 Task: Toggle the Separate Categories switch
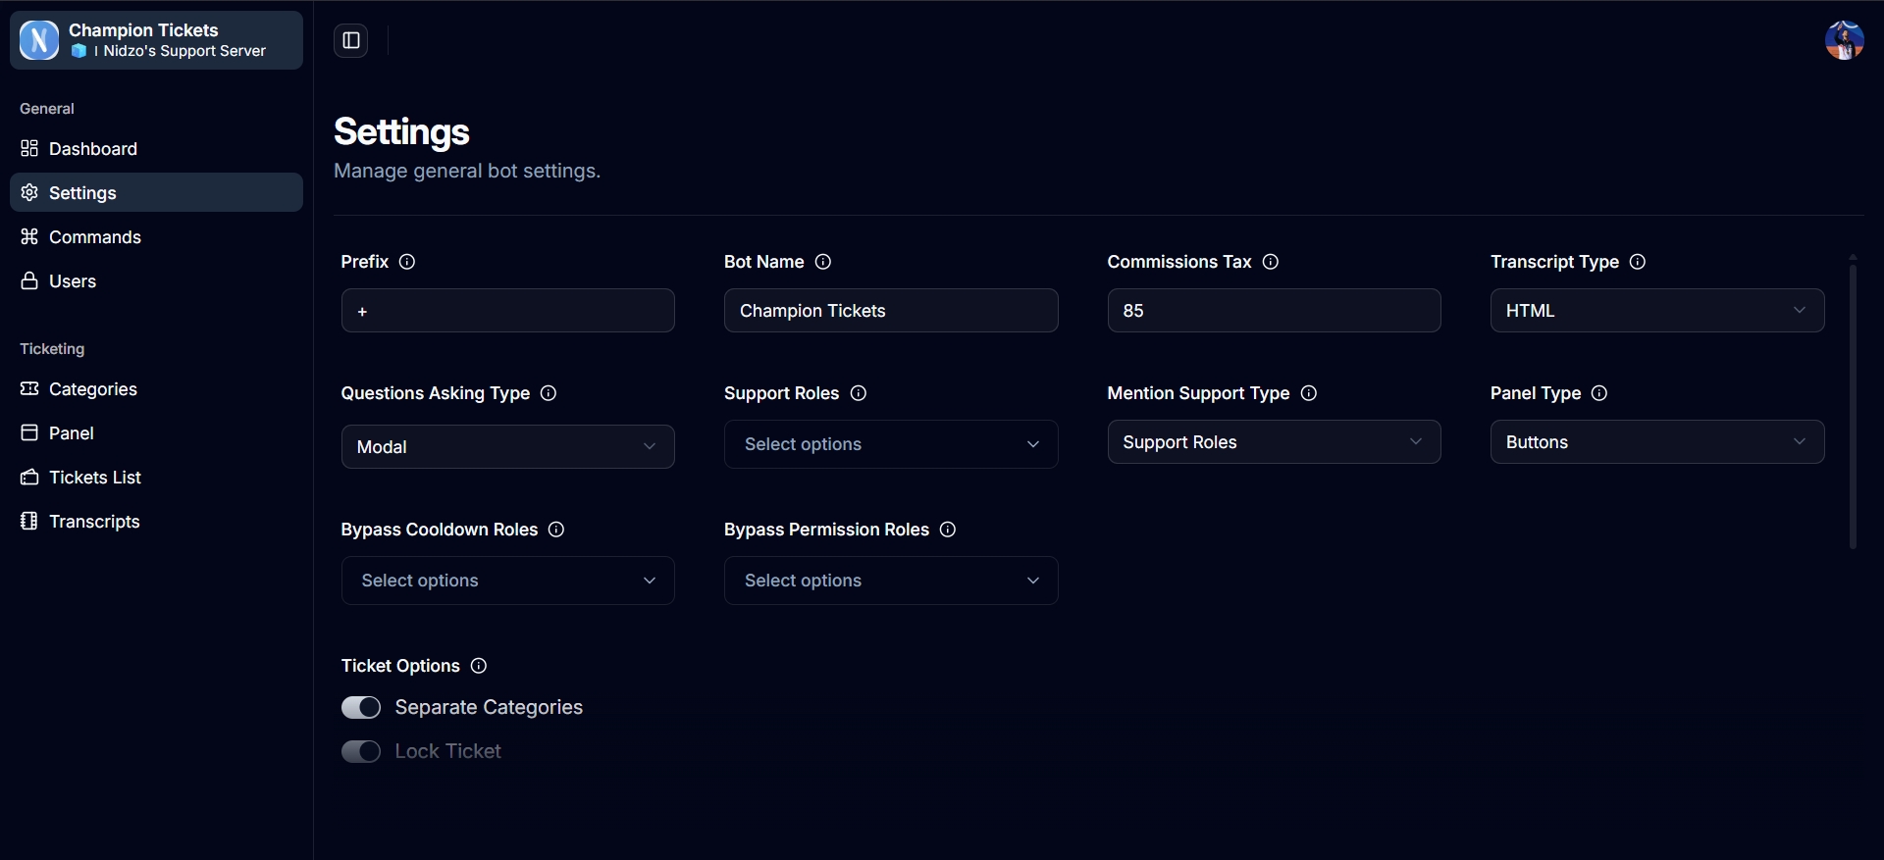click(361, 708)
